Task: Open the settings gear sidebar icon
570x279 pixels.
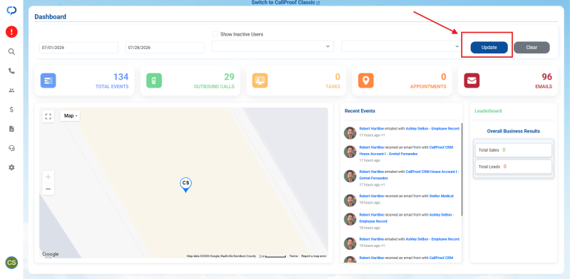Action: [11, 167]
